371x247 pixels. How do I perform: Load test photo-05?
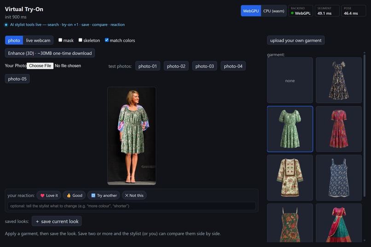pyautogui.click(x=17, y=79)
